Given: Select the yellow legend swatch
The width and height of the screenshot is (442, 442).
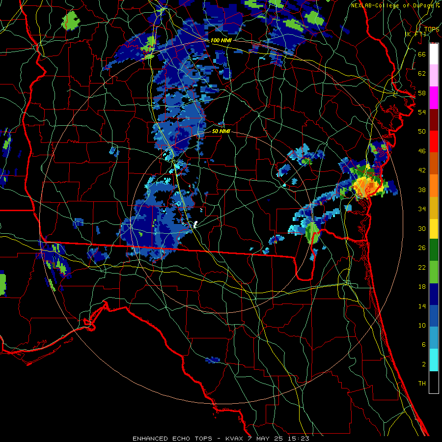Looking at the screenshot, I should (434, 228).
